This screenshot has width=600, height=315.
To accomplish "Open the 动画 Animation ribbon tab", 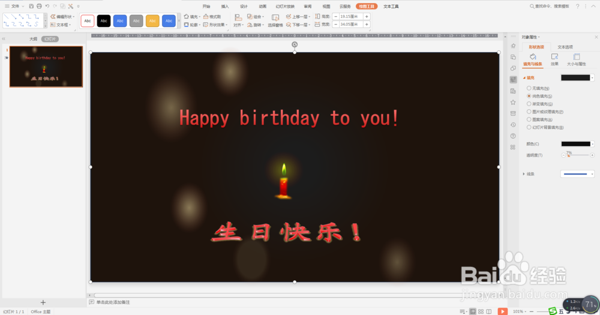I will click(263, 6).
